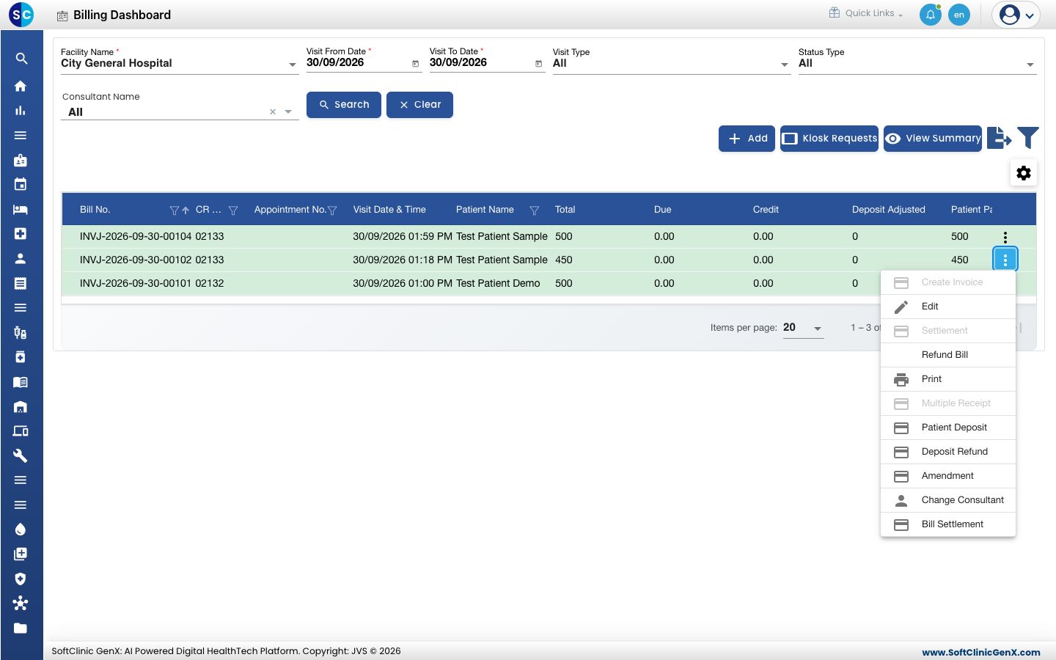Click the notification bell icon

[931, 15]
